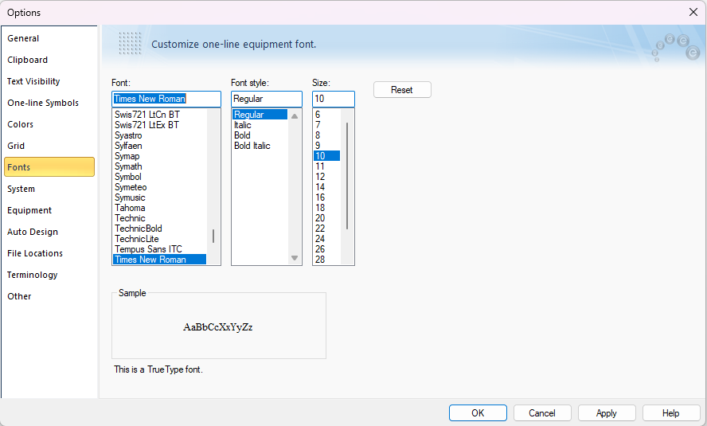Viewport: 707px width, 426px height.
Task: Set font size to 12
Action: tap(327, 177)
